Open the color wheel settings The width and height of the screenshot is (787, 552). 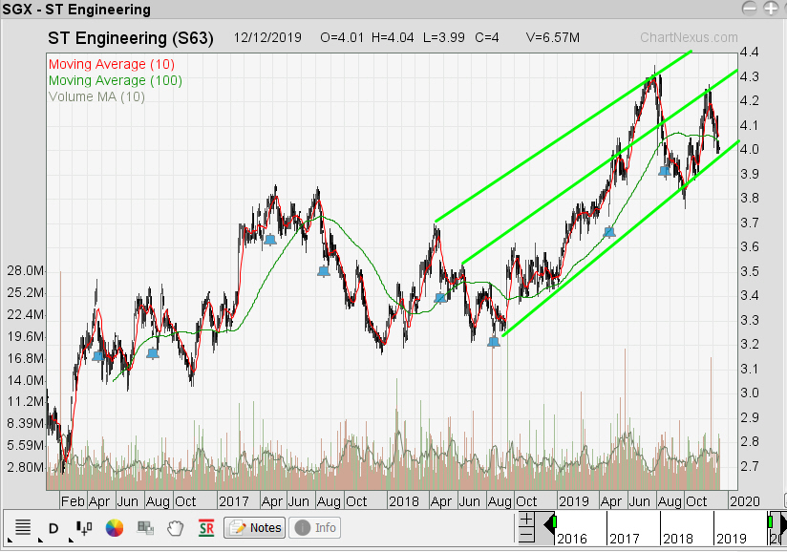tap(115, 528)
